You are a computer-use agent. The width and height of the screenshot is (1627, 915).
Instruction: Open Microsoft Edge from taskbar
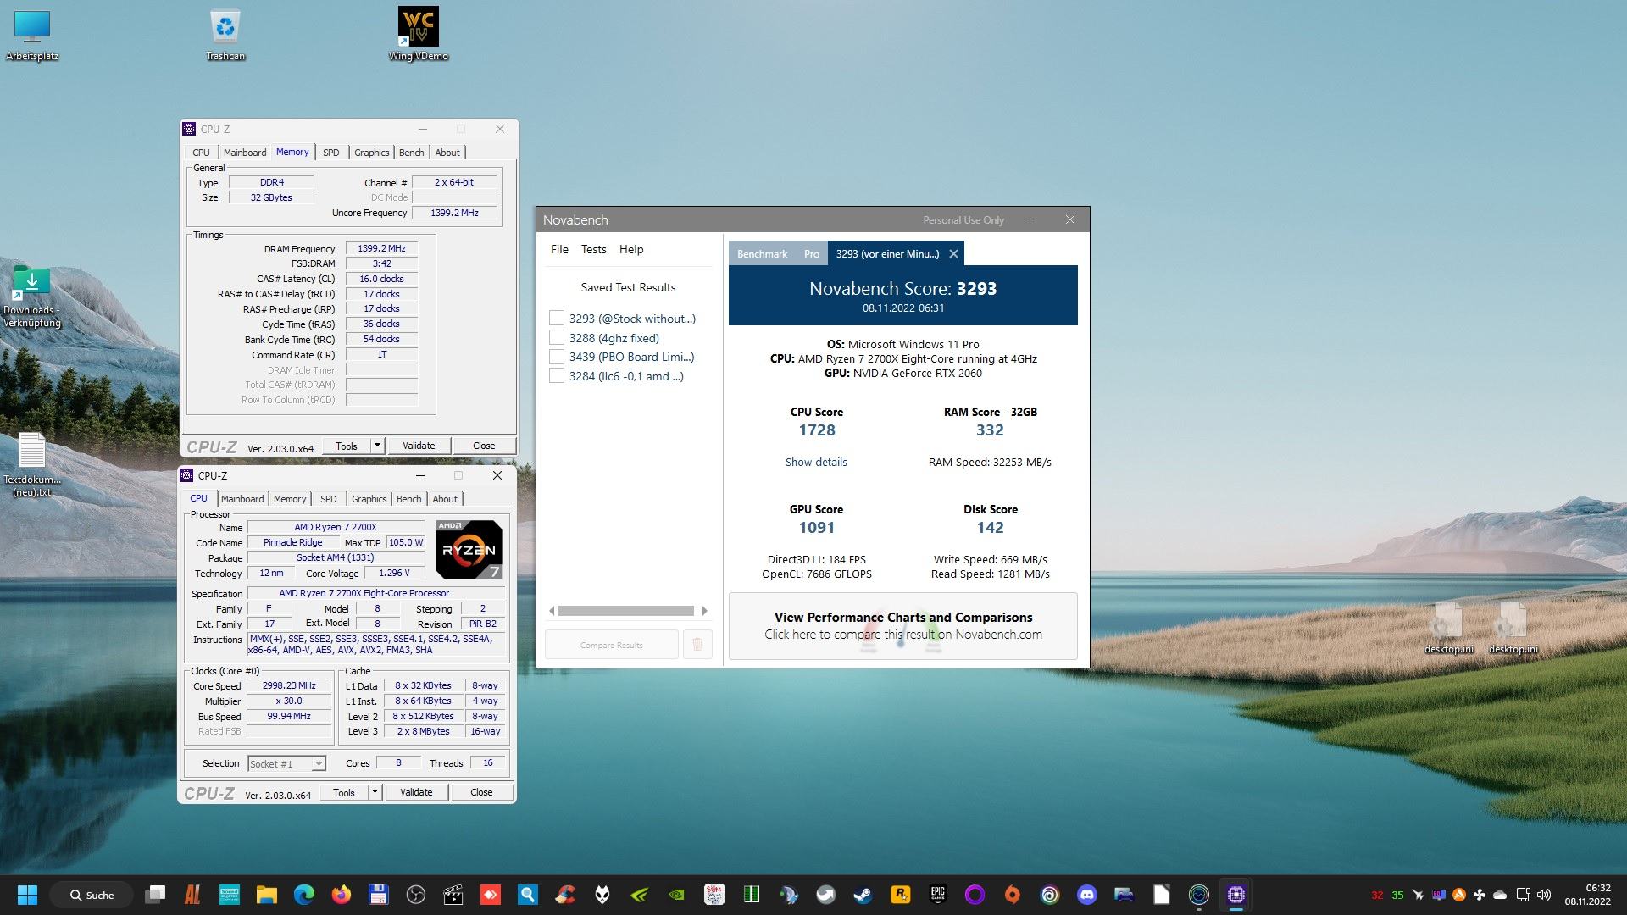point(304,895)
